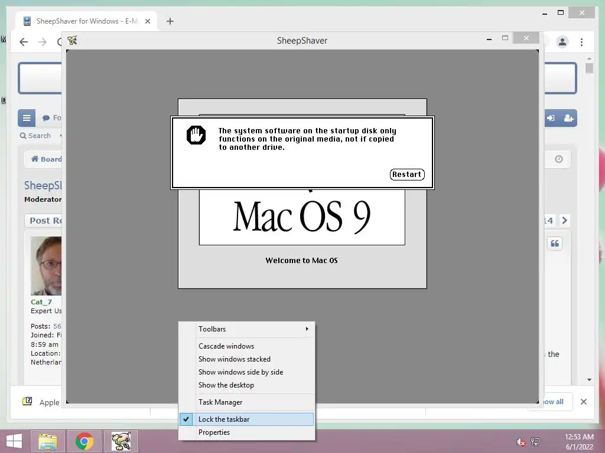
Task: Open Task Manager from context menu
Action: tap(247, 402)
